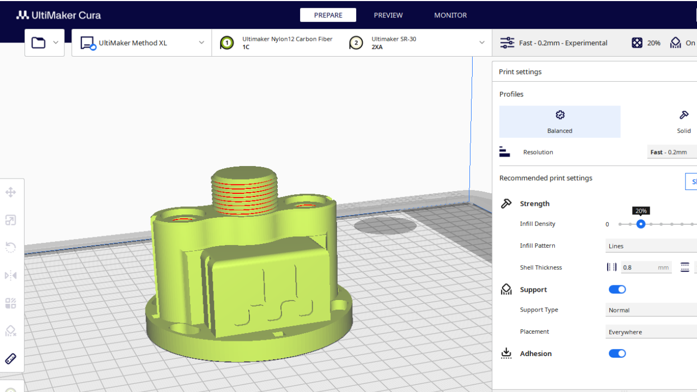Click the infill density status icon showing 20%
697x392 pixels.
tap(637, 42)
